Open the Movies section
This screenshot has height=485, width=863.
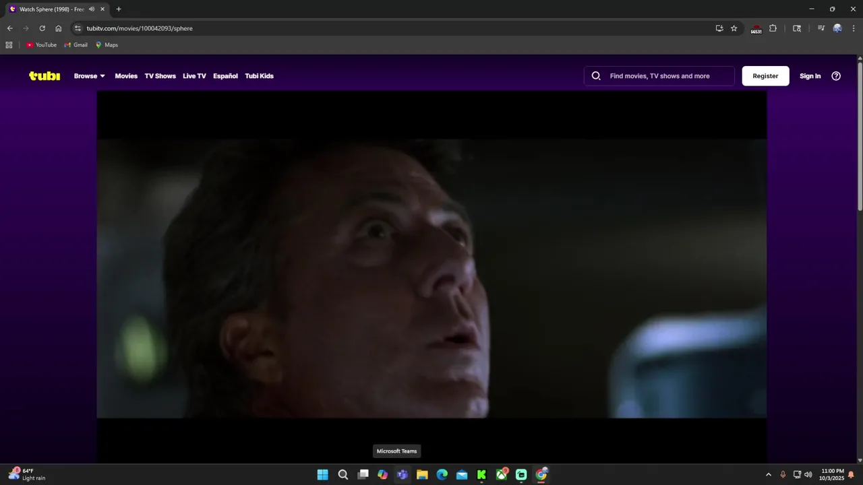[126, 76]
